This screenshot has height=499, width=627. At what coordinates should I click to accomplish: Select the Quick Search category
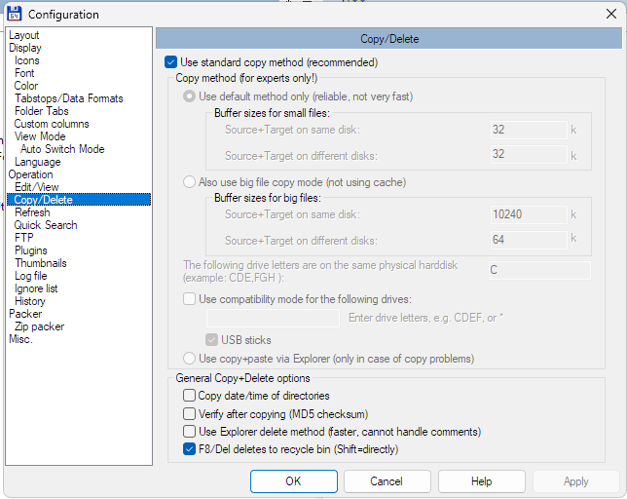(46, 225)
